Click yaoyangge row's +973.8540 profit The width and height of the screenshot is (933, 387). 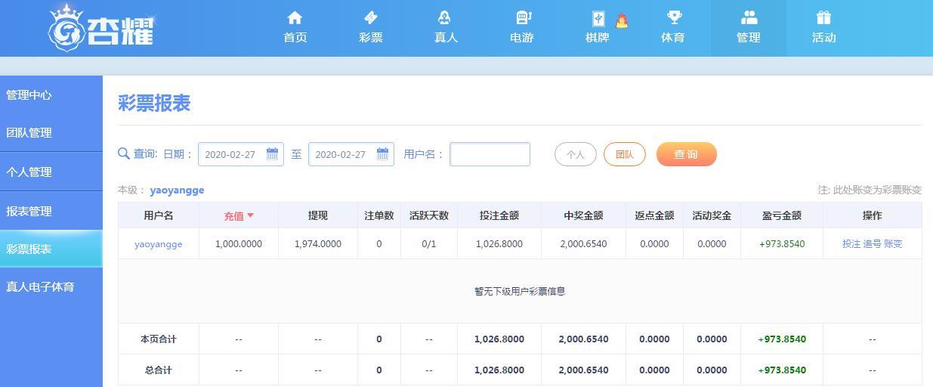click(782, 243)
